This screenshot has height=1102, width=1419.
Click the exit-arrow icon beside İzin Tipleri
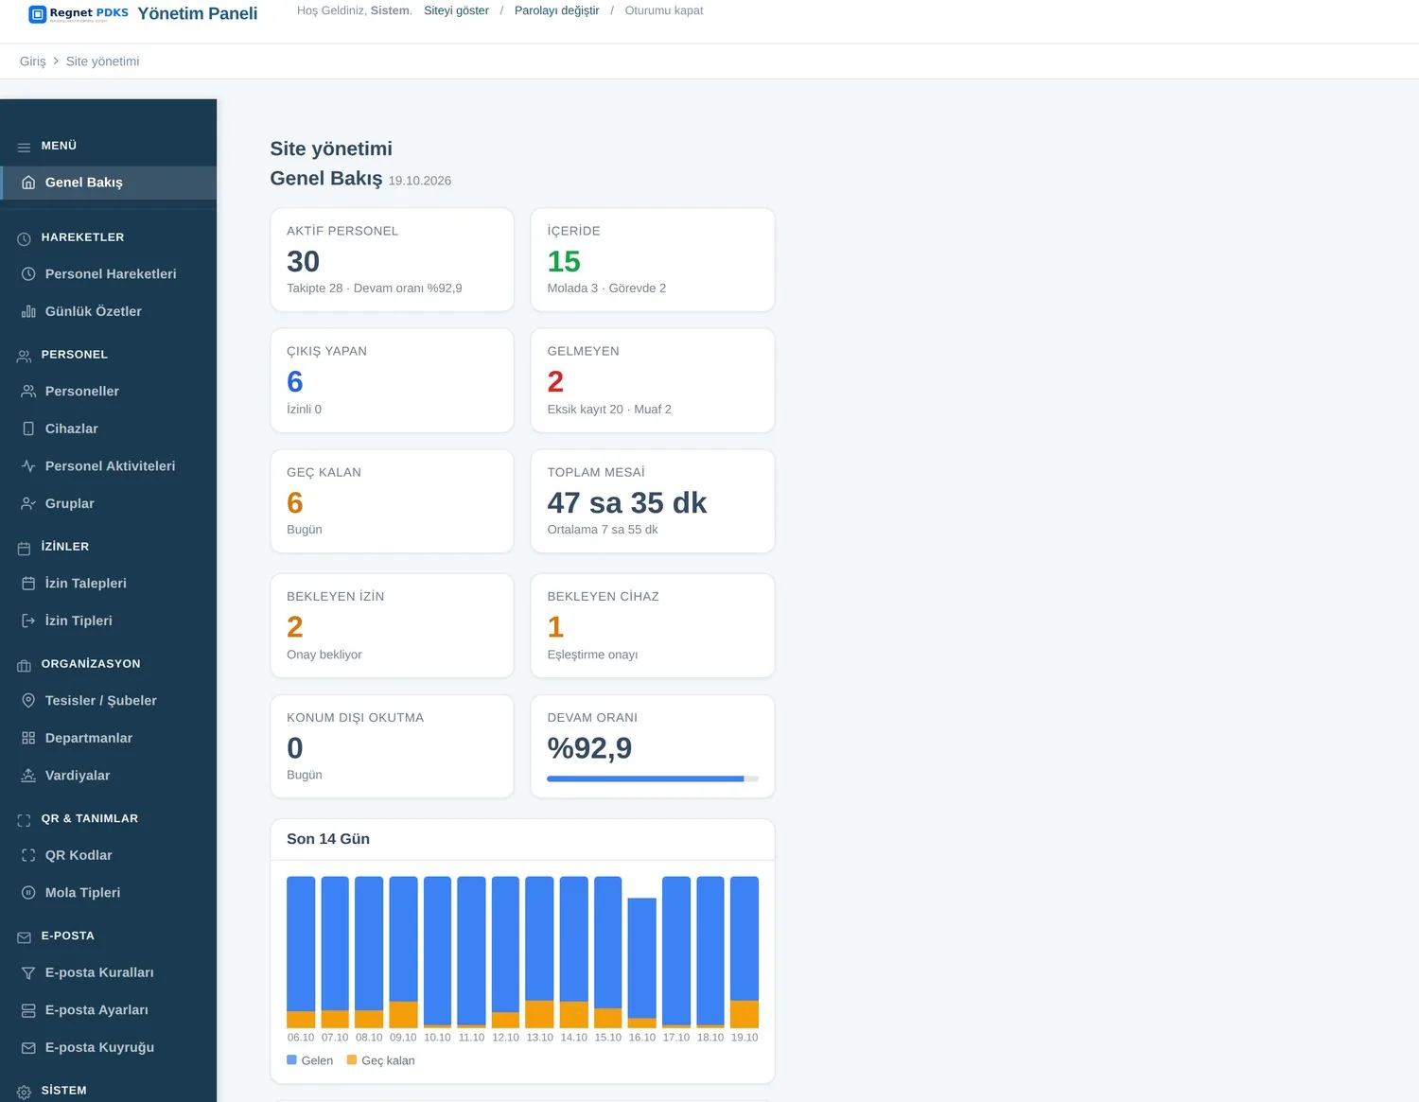tap(28, 621)
